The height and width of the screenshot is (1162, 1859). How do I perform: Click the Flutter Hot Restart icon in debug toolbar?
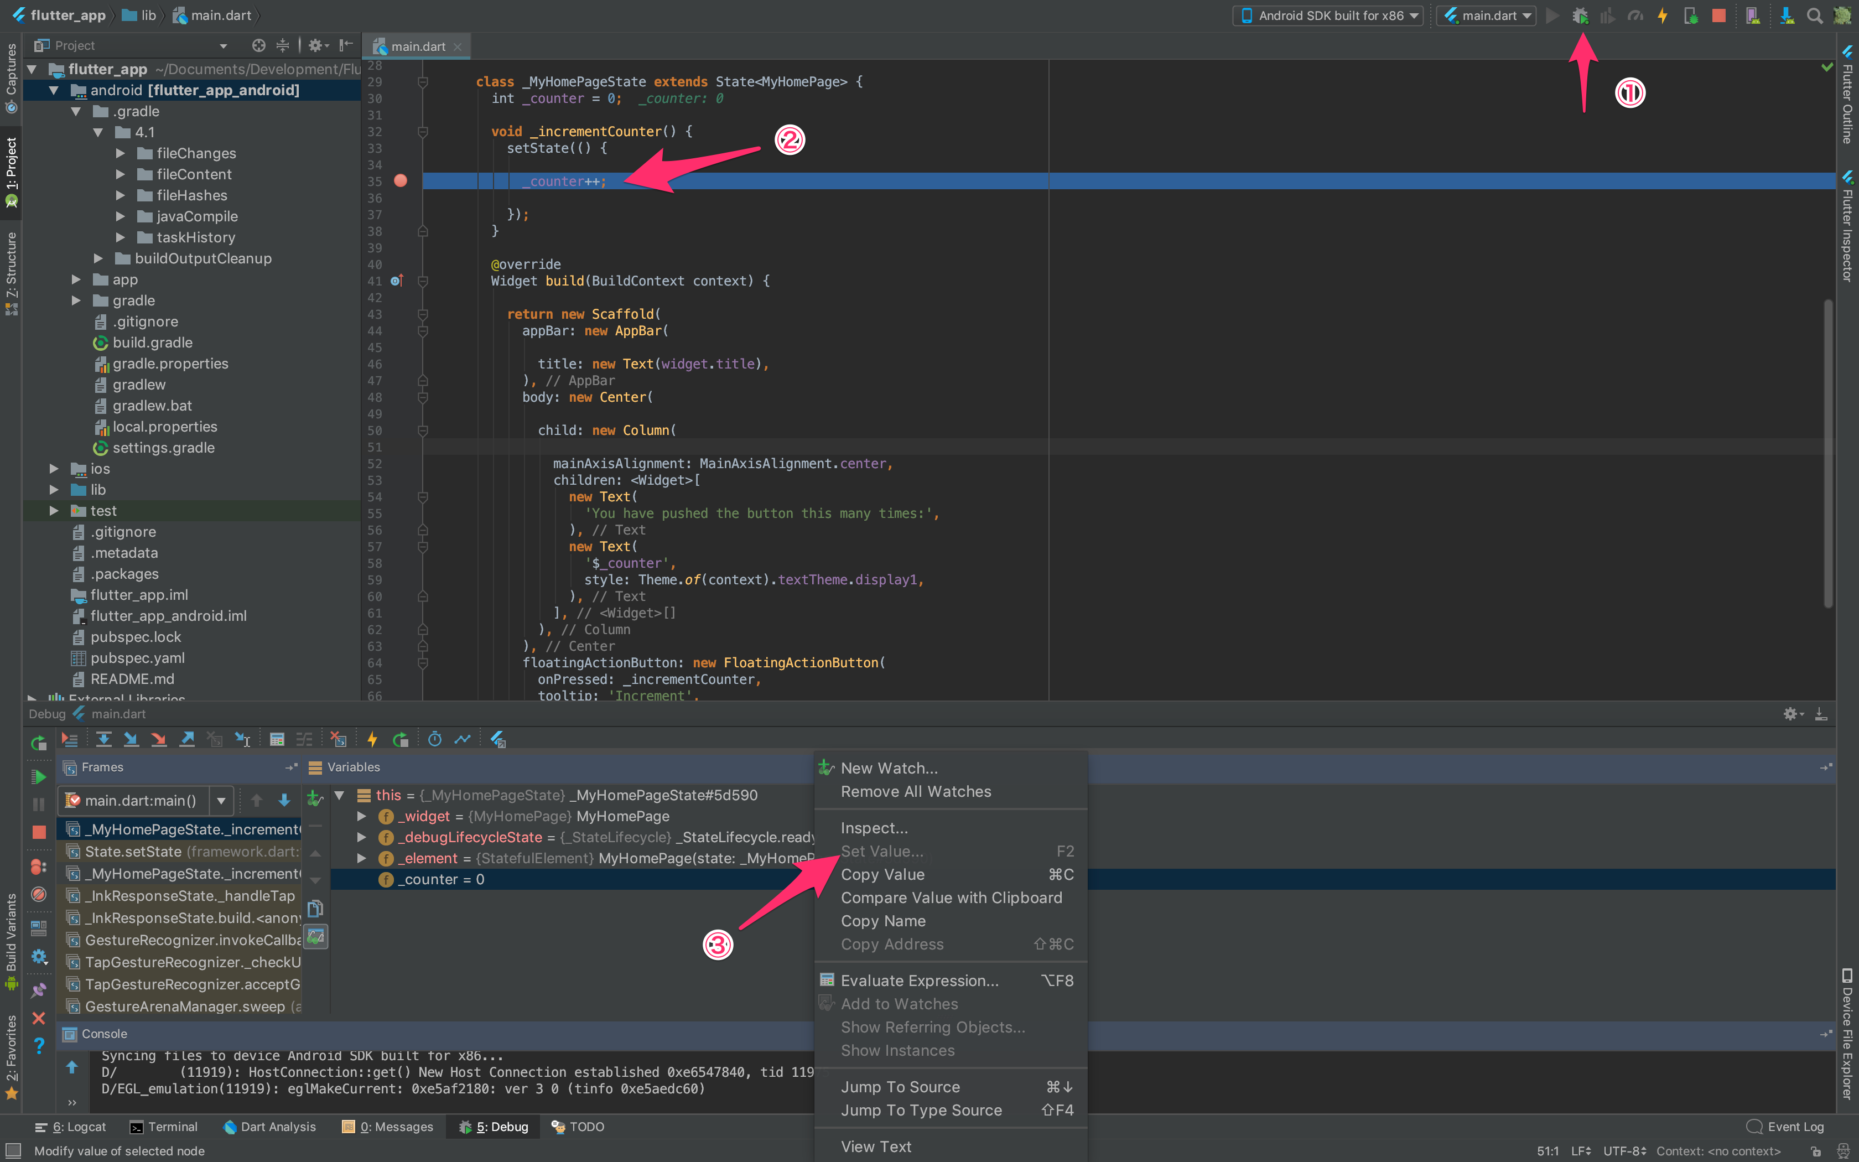[400, 739]
